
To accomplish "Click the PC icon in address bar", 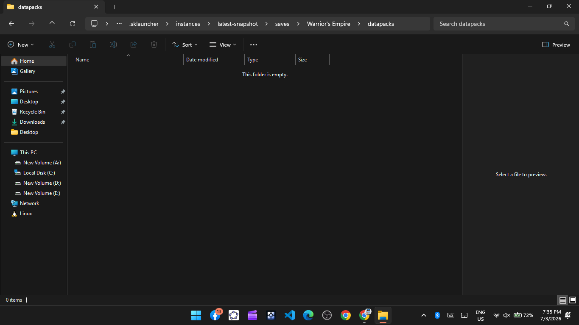I will (94, 24).
